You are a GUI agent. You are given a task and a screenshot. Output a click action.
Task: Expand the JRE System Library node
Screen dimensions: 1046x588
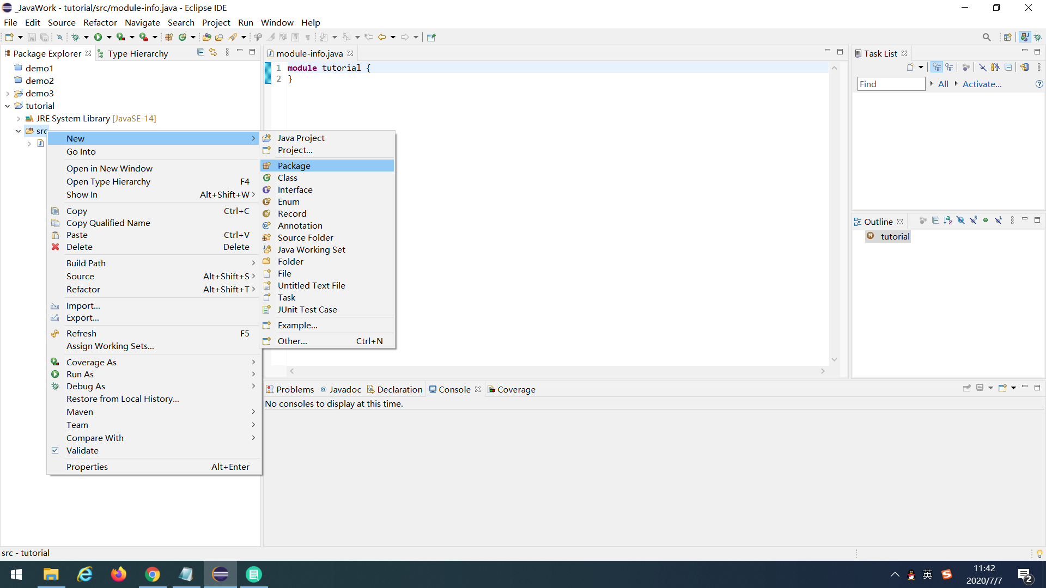(19, 119)
